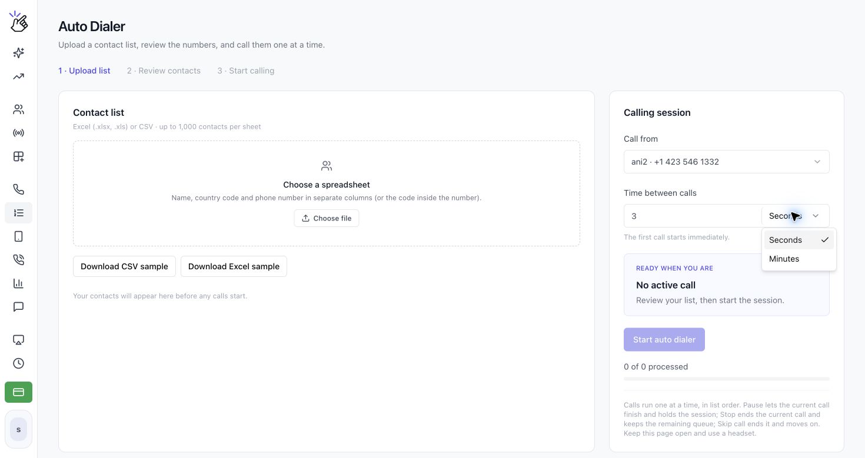Click the Contact list heading
This screenshot has width=865, height=458.
pos(98,112)
